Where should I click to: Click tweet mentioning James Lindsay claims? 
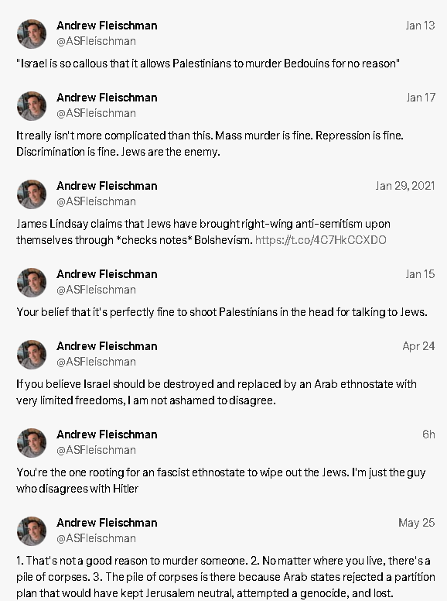[x=203, y=232]
